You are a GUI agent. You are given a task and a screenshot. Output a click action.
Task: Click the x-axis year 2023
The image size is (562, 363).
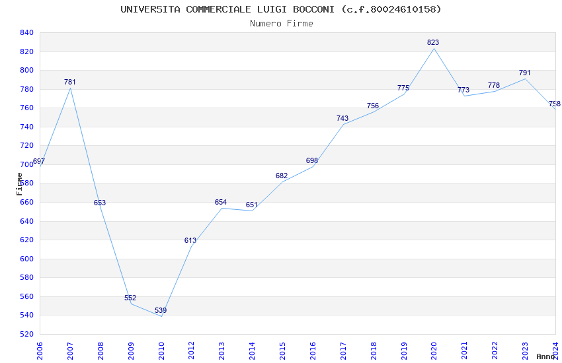click(x=525, y=350)
